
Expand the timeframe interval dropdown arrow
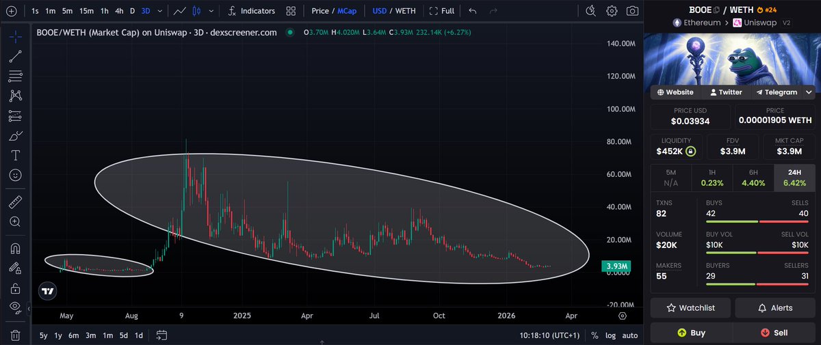160,11
